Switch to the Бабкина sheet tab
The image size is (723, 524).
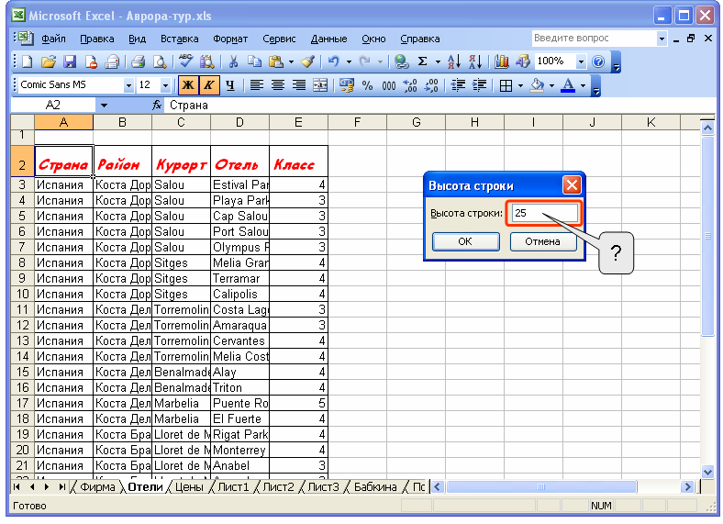pyautogui.click(x=375, y=487)
